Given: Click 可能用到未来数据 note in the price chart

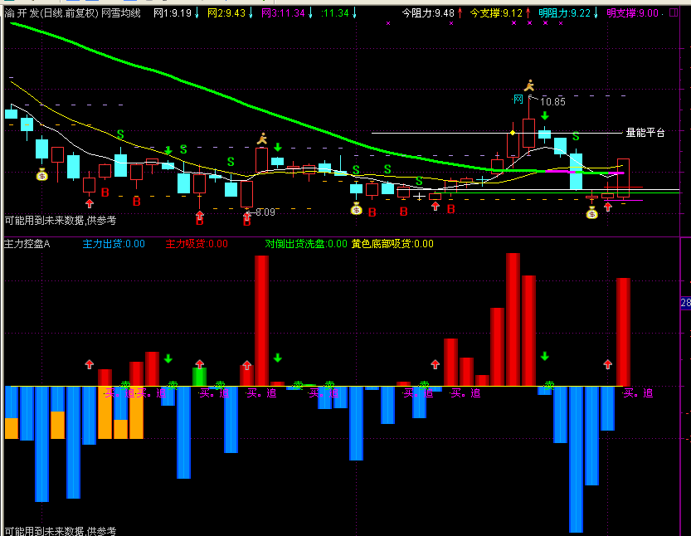Looking at the screenshot, I should pyautogui.click(x=61, y=221).
